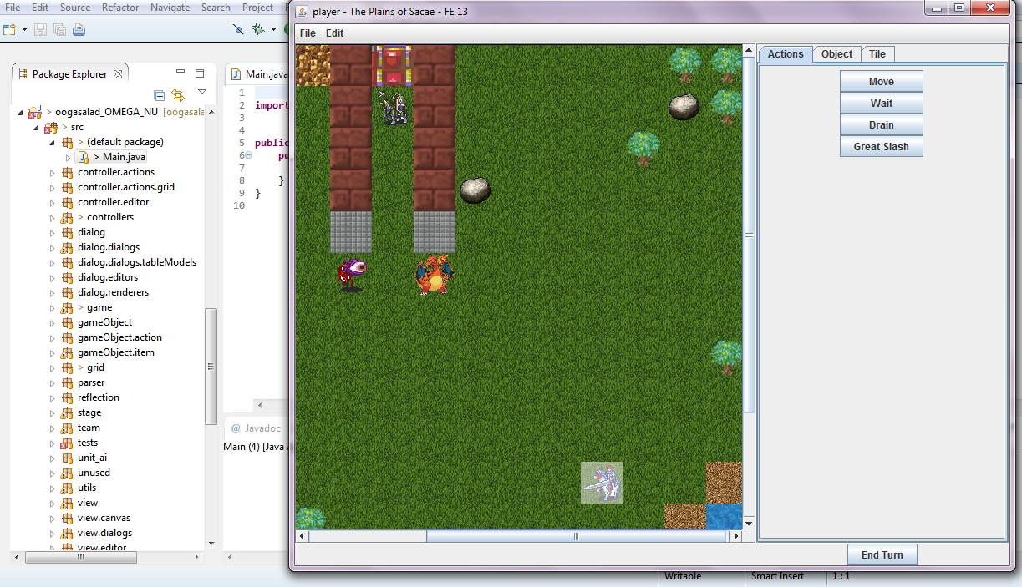The width and height of the screenshot is (1022, 587).
Task: Open the Javadoc tab in Eclipse
Action: [x=256, y=428]
